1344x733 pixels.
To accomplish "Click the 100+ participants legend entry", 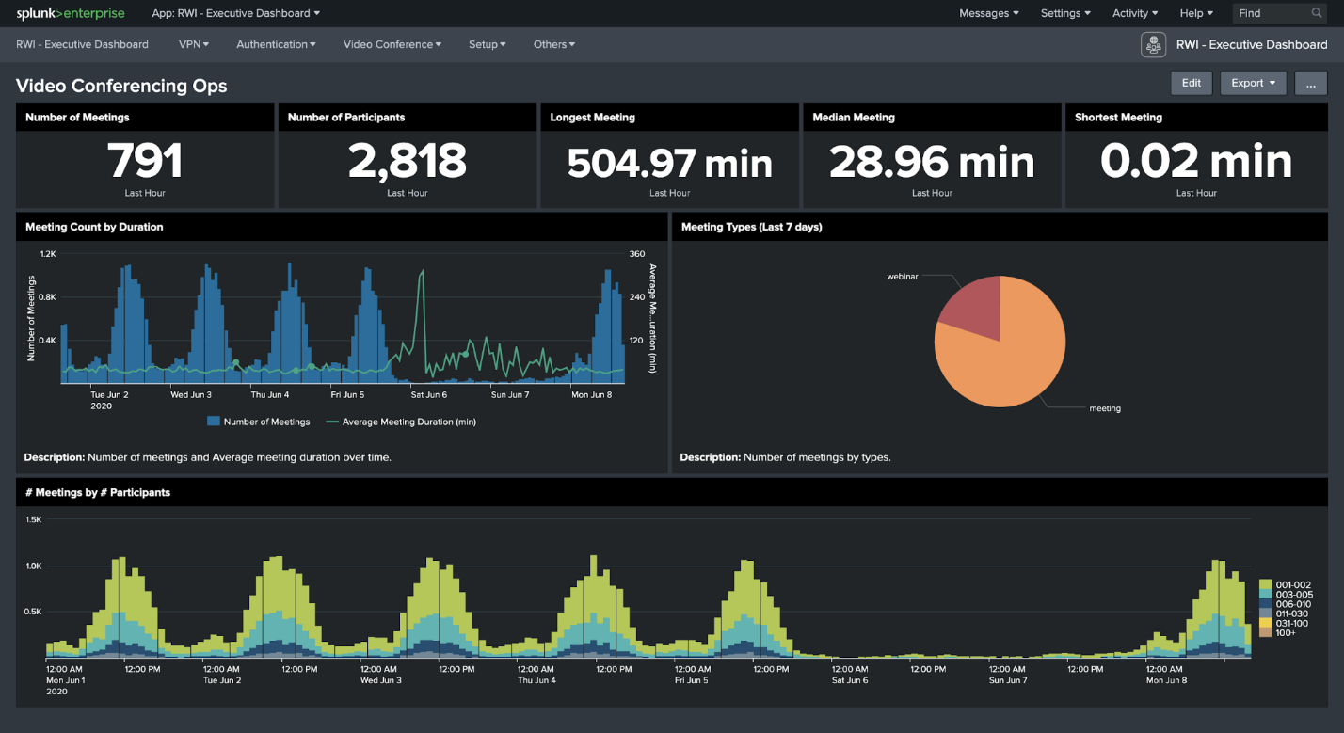I will 1285,632.
